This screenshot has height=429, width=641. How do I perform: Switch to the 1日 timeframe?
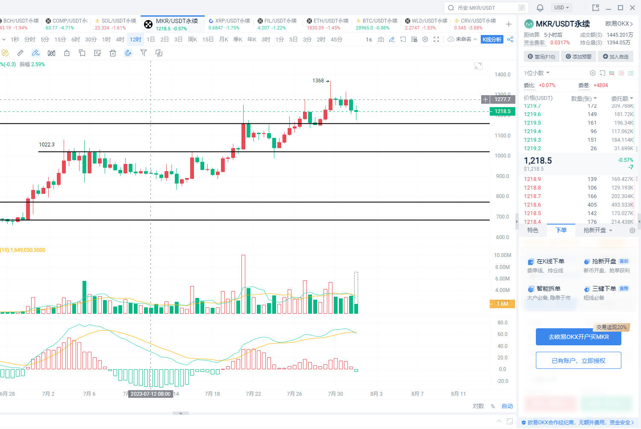tap(151, 39)
